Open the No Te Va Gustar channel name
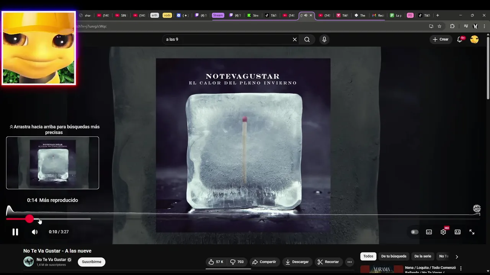Image resolution: width=490 pixels, height=275 pixels. 51,259
